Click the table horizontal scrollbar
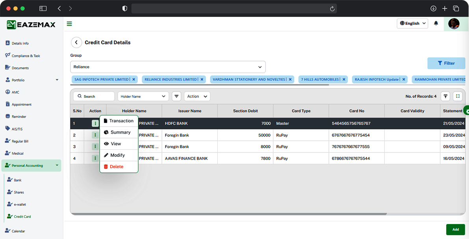This screenshot has width=469, height=239. 229,214
